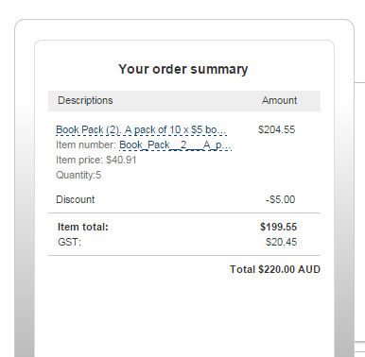Click the divider line above Item total
This screenshot has height=357, width=365.
click(184, 212)
